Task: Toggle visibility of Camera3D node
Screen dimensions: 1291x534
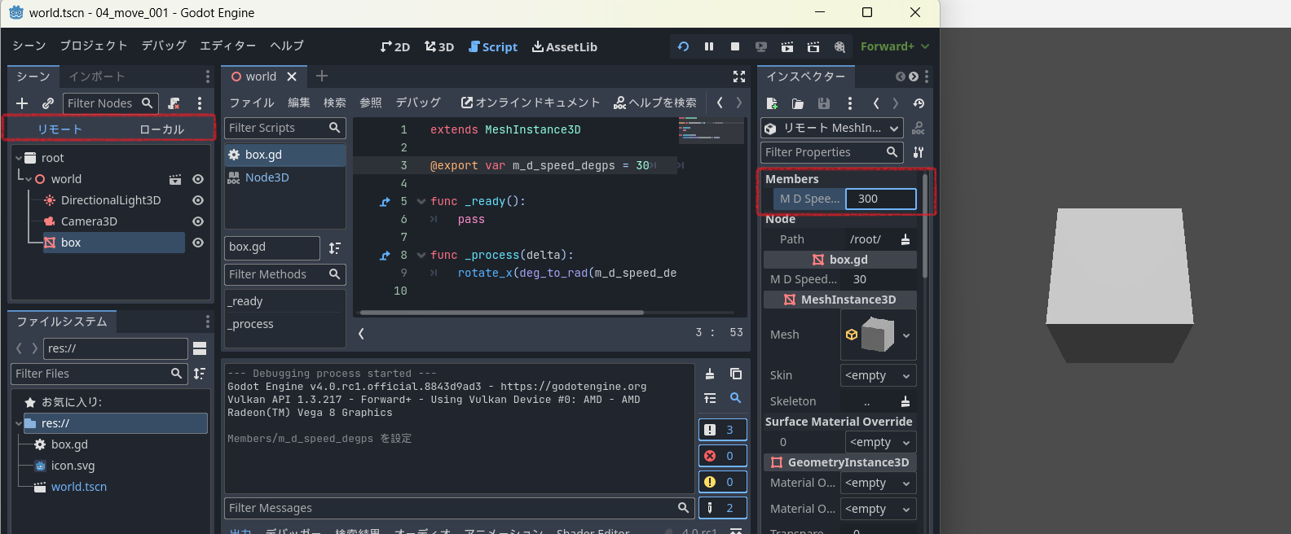Action: (197, 221)
